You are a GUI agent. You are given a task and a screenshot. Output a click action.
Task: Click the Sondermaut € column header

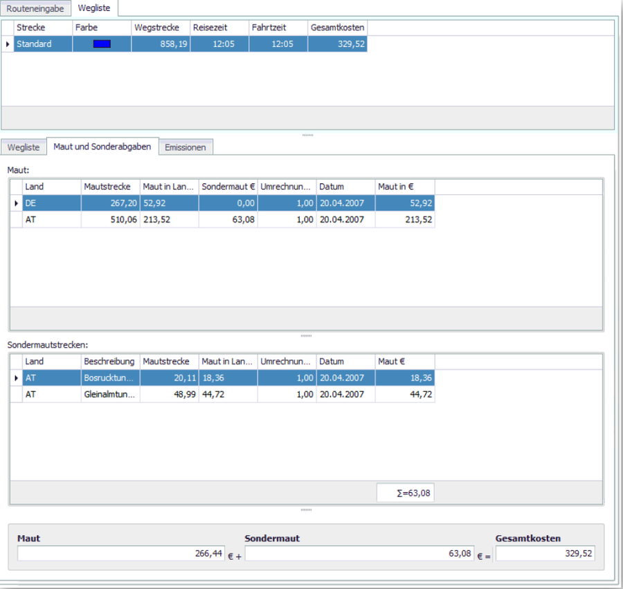(x=228, y=187)
